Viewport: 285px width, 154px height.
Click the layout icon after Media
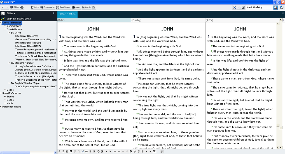tap(94, 7)
